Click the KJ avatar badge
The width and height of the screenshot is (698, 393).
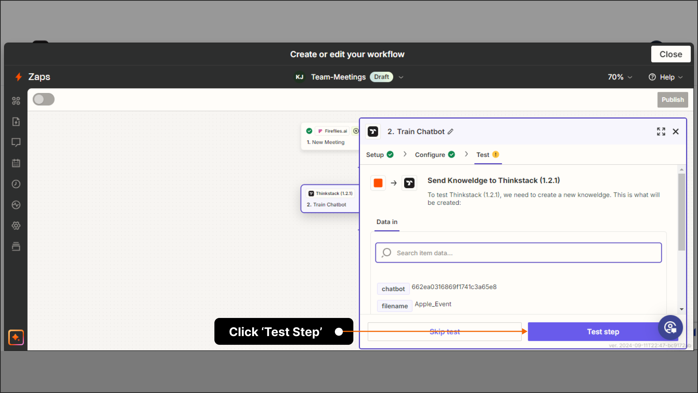pos(299,77)
